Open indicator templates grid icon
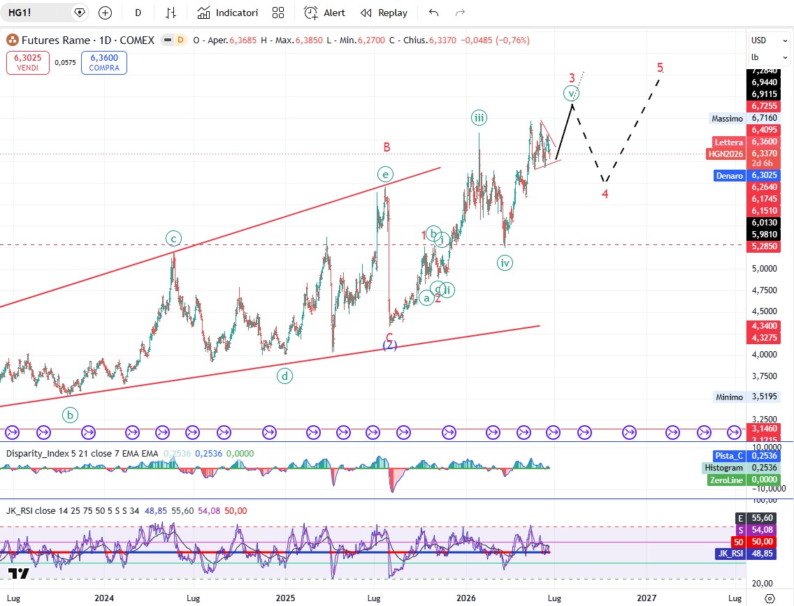 click(278, 13)
